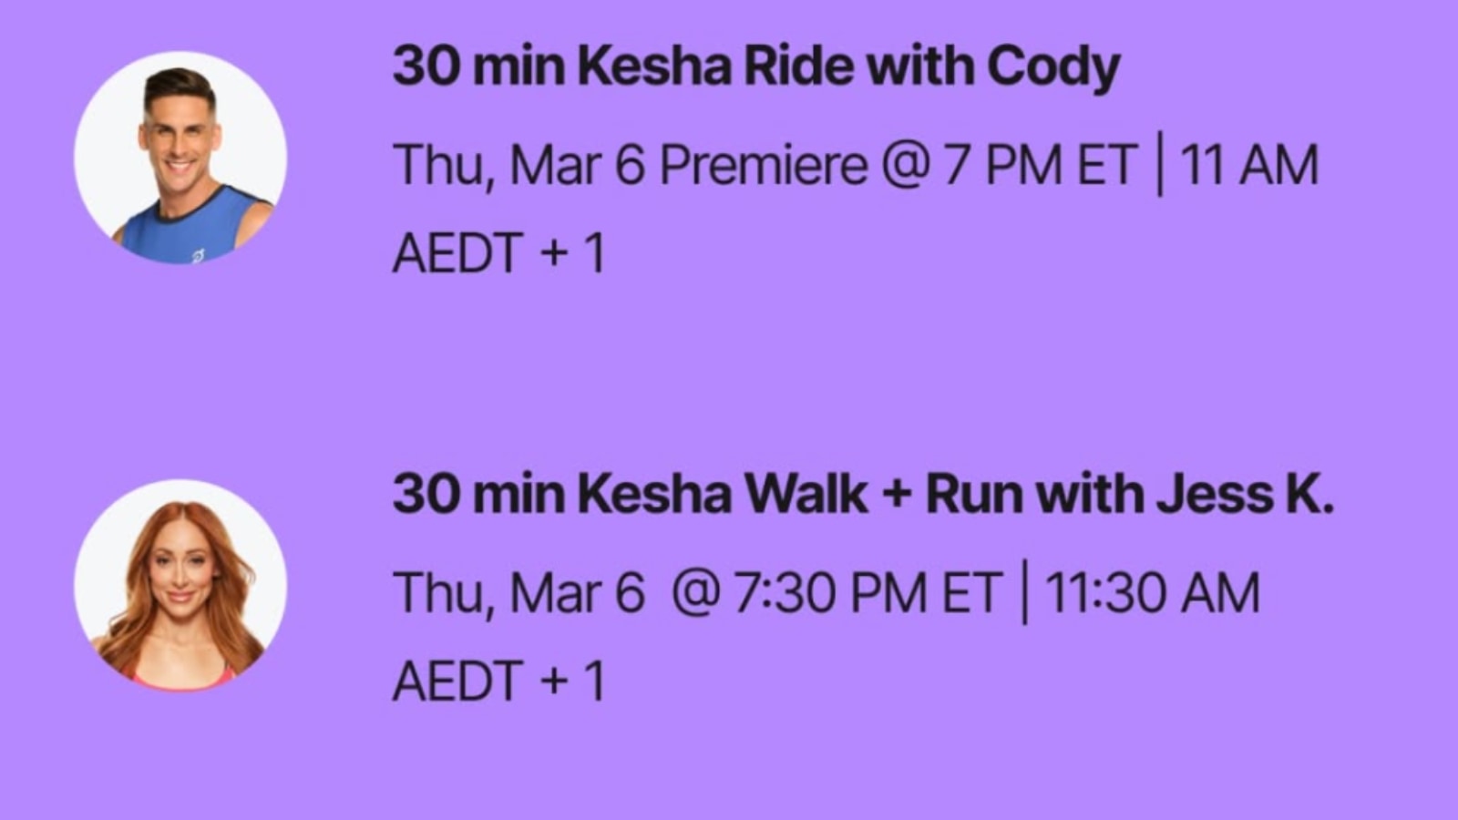Click AEDT + 1 under Jess K.'s class
Image resolution: width=1458 pixels, height=820 pixels.
pos(498,681)
